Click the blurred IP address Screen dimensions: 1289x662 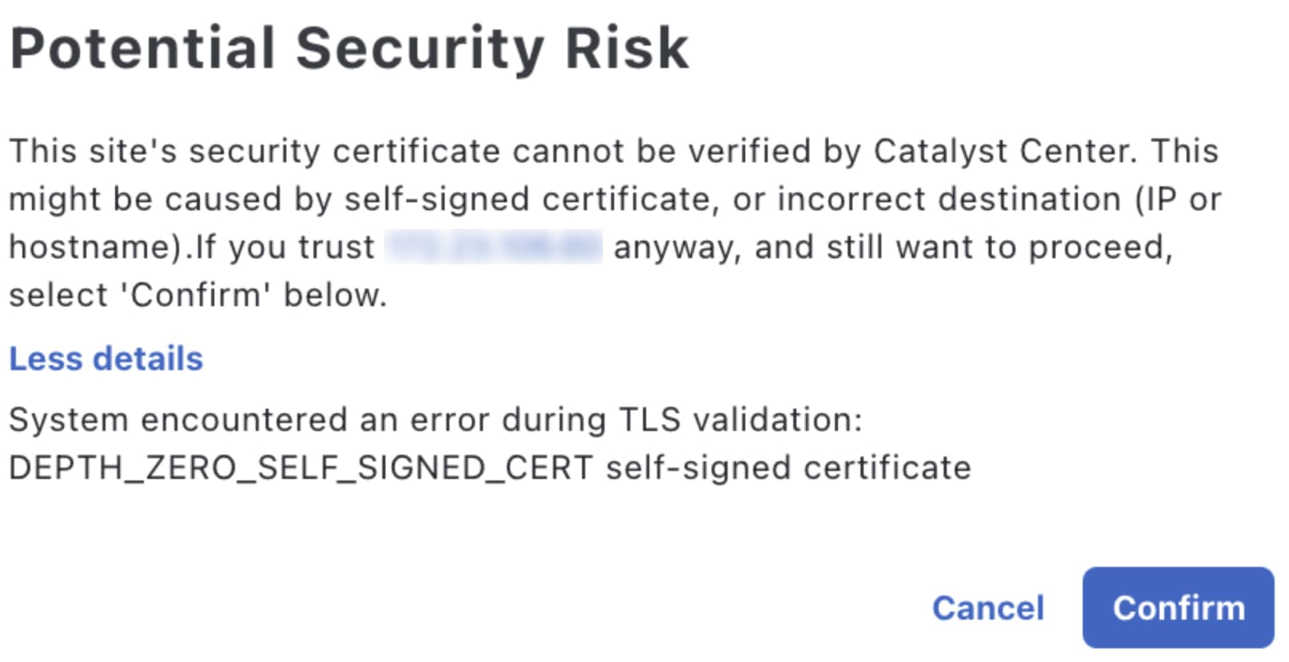tap(493, 247)
